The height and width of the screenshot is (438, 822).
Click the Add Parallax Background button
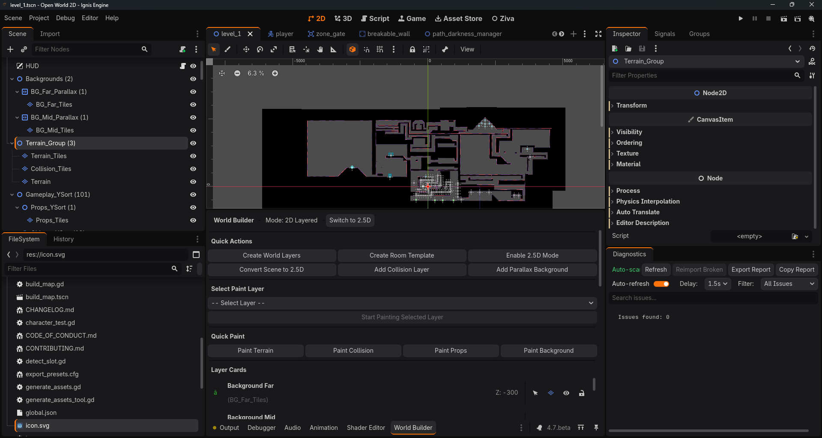point(532,270)
